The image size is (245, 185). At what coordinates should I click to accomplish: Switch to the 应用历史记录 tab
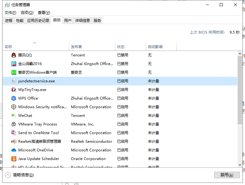tap(38, 20)
